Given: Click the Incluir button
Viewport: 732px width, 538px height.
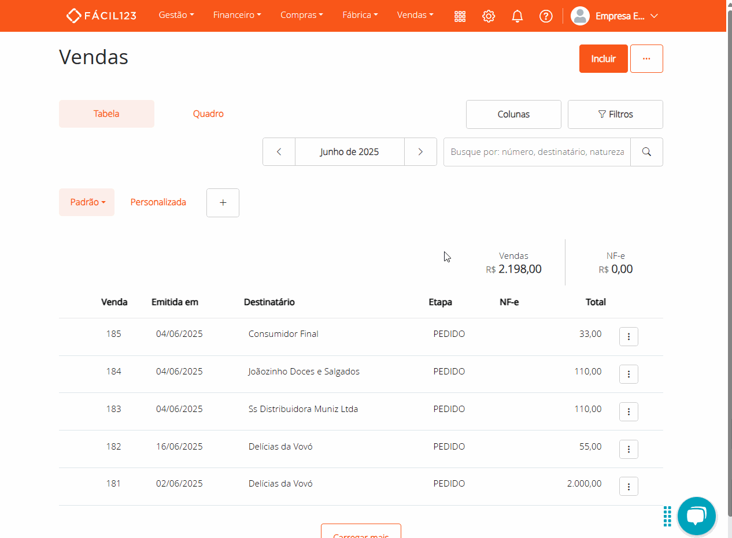Looking at the screenshot, I should click(603, 59).
